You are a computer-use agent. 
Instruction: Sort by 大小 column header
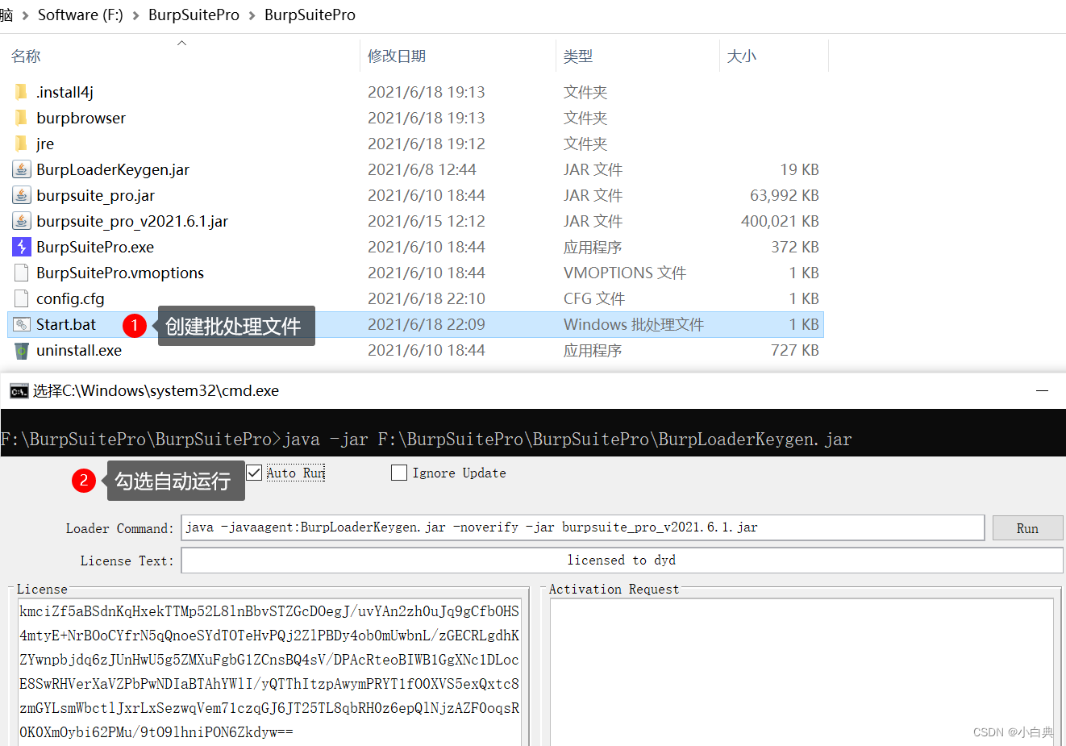742,56
